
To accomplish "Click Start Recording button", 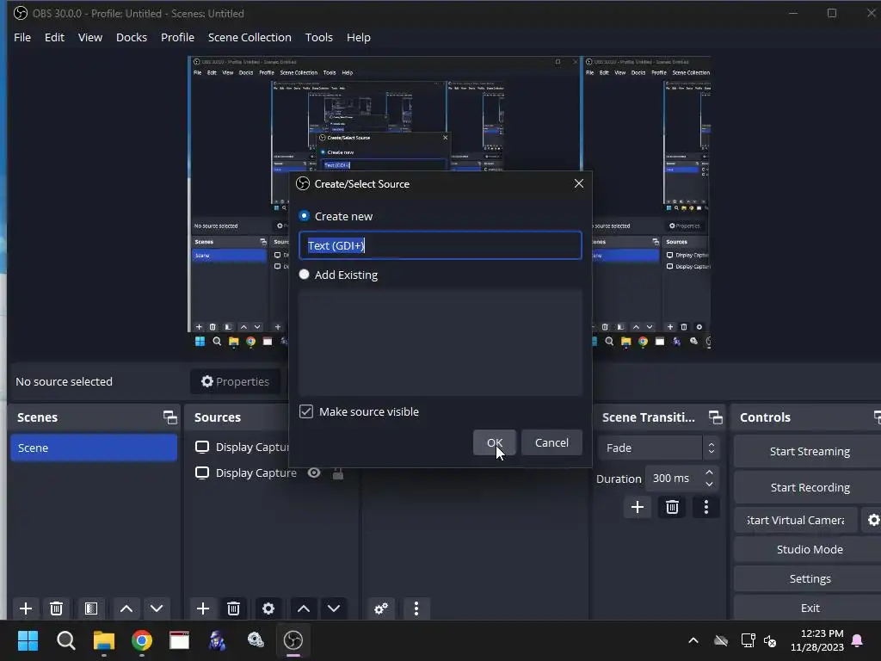I will coord(809,487).
